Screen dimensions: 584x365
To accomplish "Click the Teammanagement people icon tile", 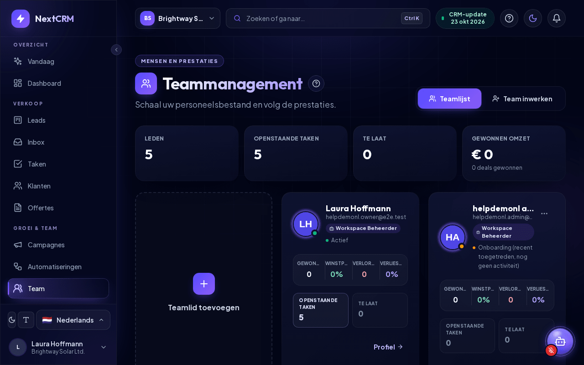I will pyautogui.click(x=146, y=83).
